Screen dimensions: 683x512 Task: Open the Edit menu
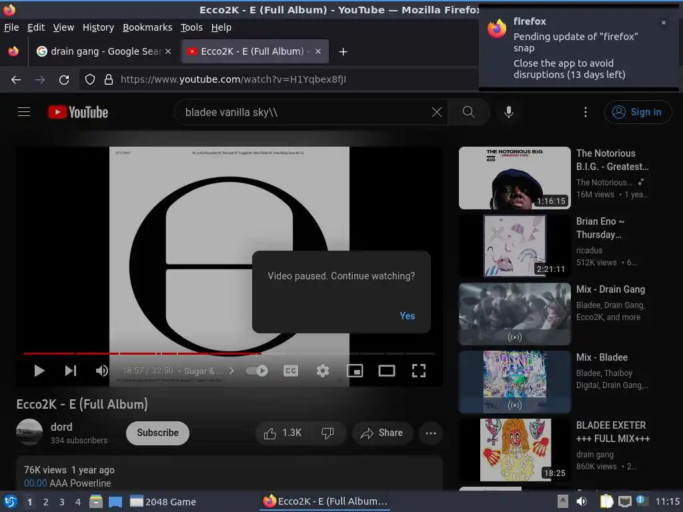[x=36, y=27]
